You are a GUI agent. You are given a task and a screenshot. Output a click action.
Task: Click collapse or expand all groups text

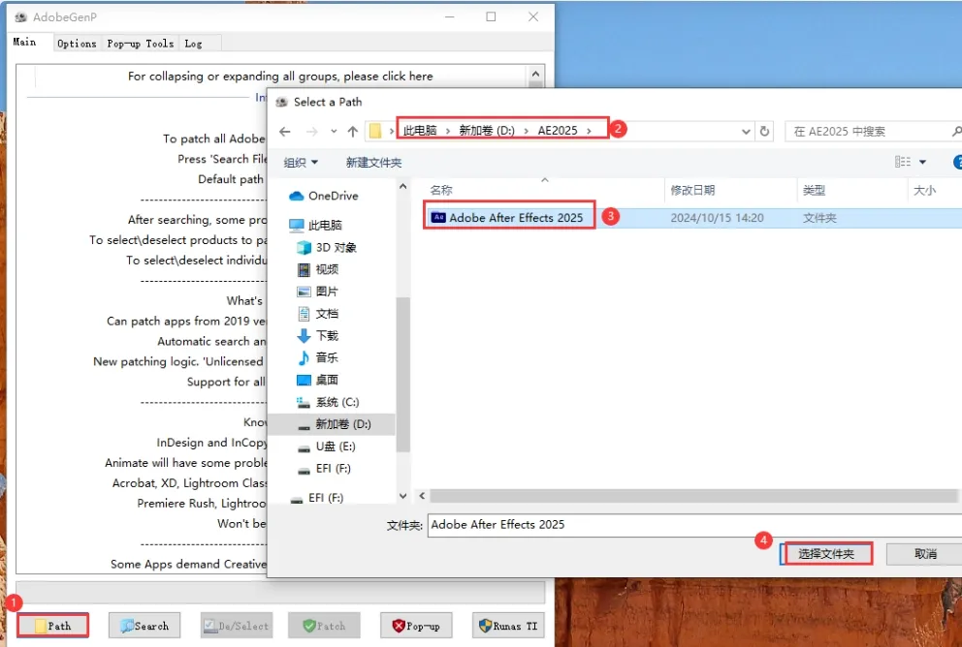pos(279,76)
